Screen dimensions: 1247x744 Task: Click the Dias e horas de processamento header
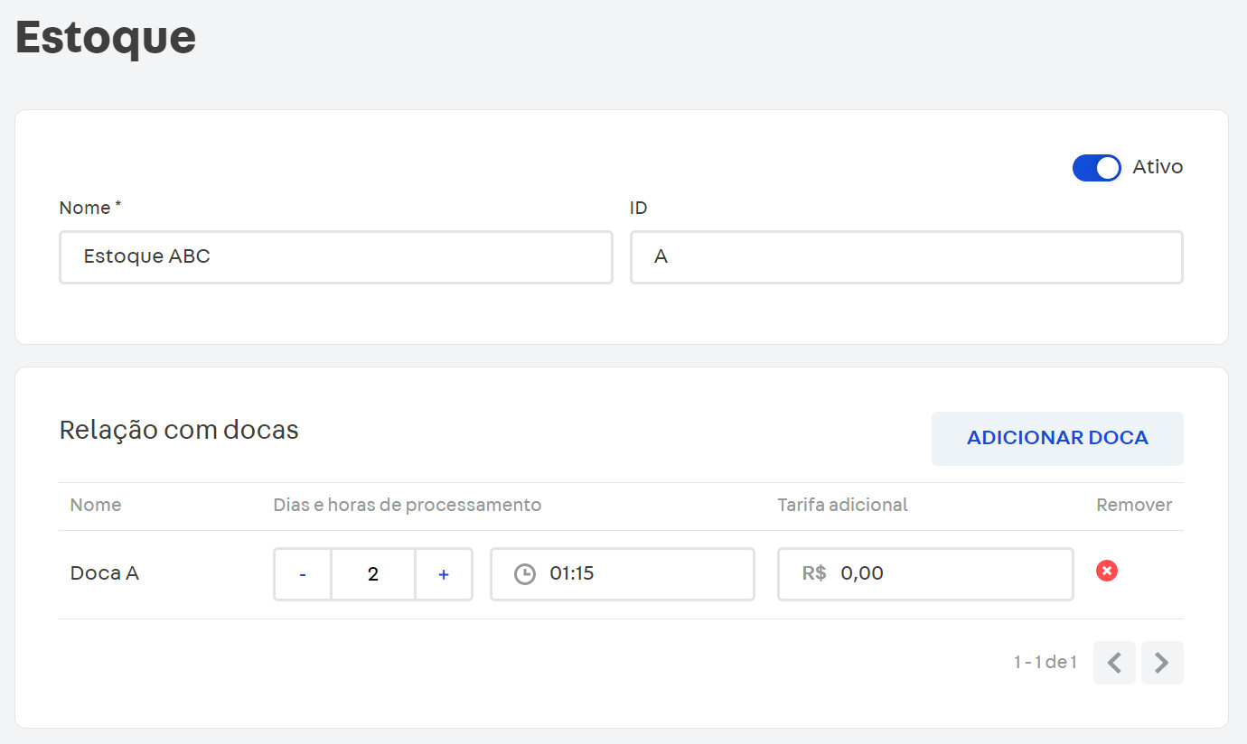(408, 505)
